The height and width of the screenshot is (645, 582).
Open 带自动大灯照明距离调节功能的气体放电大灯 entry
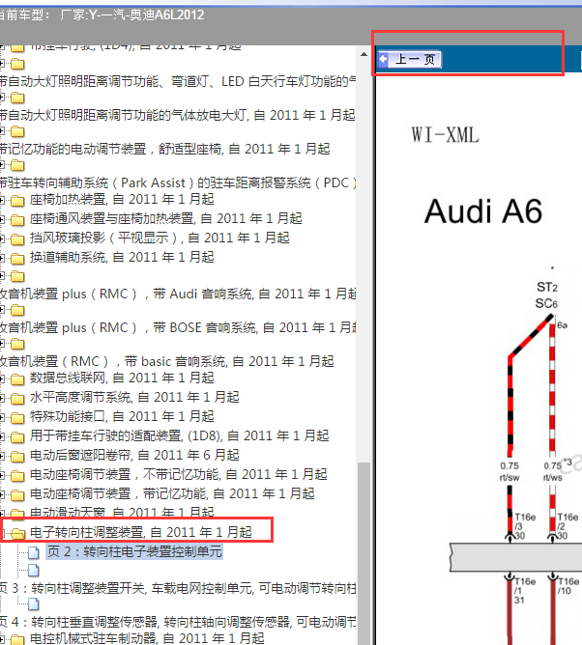pos(178,115)
